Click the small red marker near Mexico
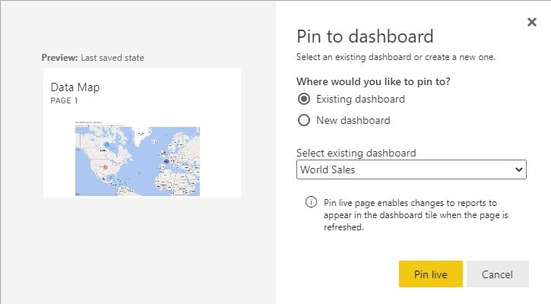Image resolution: width=551 pixels, height=304 pixels. (103, 179)
